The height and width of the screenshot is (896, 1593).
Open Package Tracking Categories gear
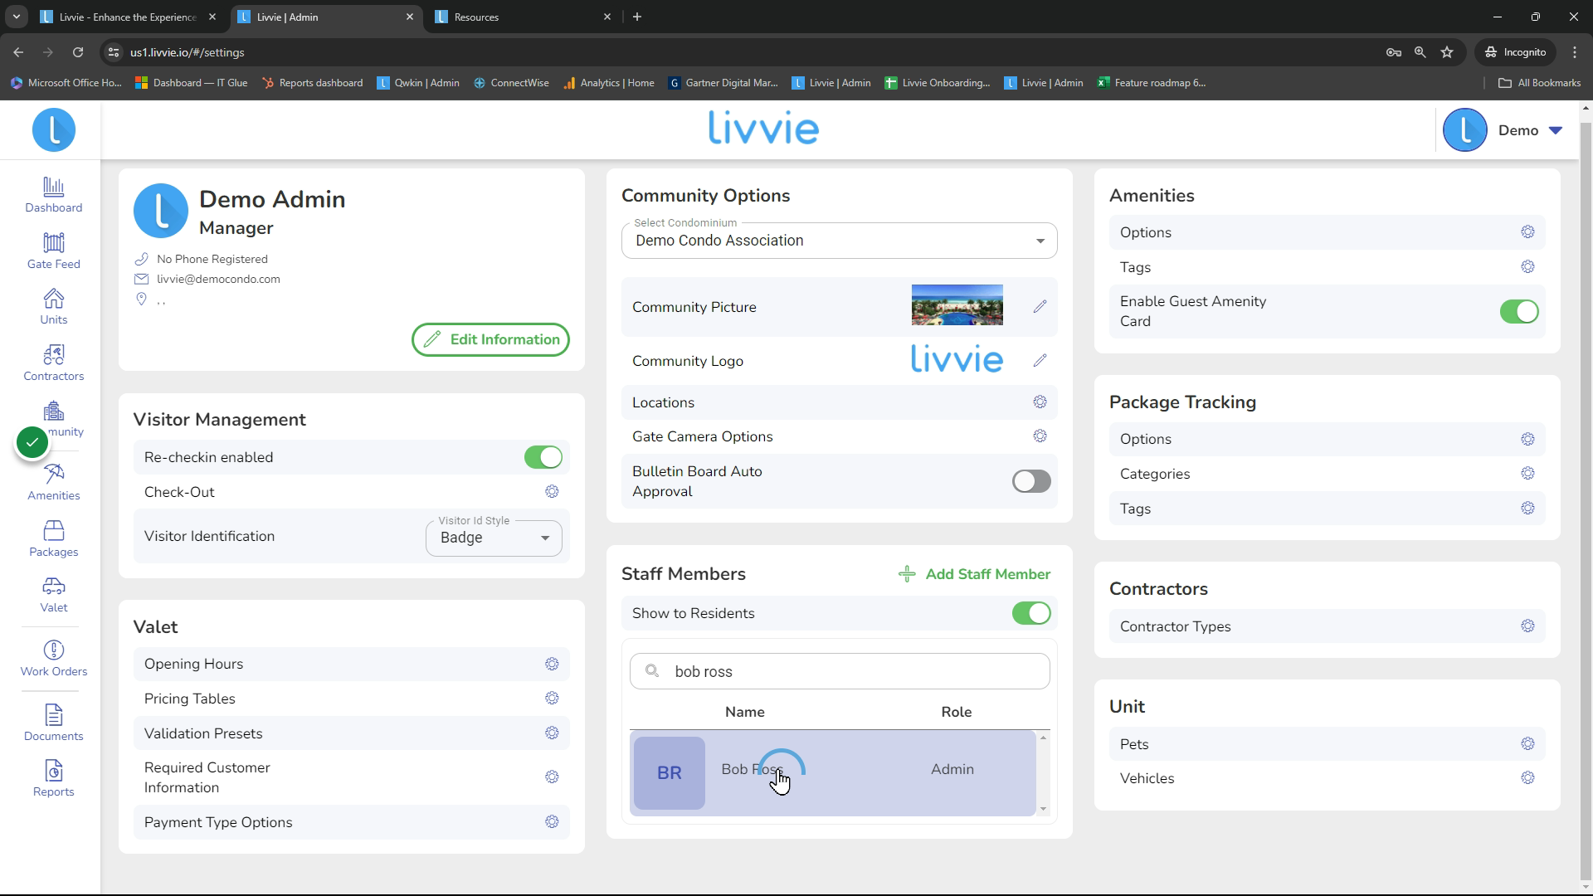click(x=1527, y=474)
